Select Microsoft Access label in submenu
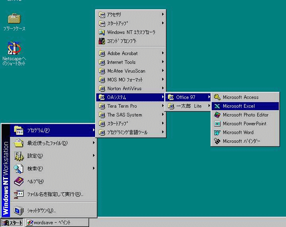The width and height of the screenshot is (286, 227). coord(240,97)
